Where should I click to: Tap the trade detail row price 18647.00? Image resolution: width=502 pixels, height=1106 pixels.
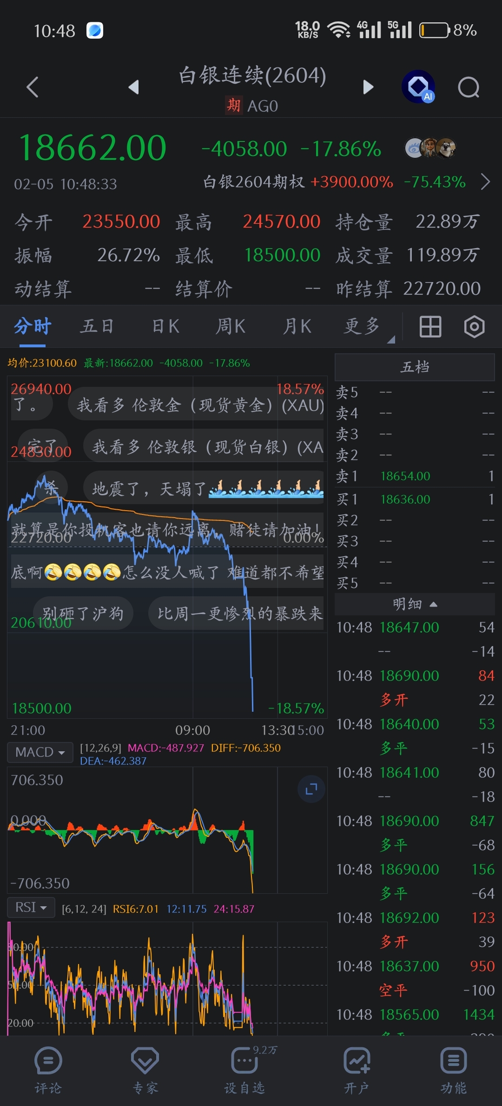click(409, 627)
